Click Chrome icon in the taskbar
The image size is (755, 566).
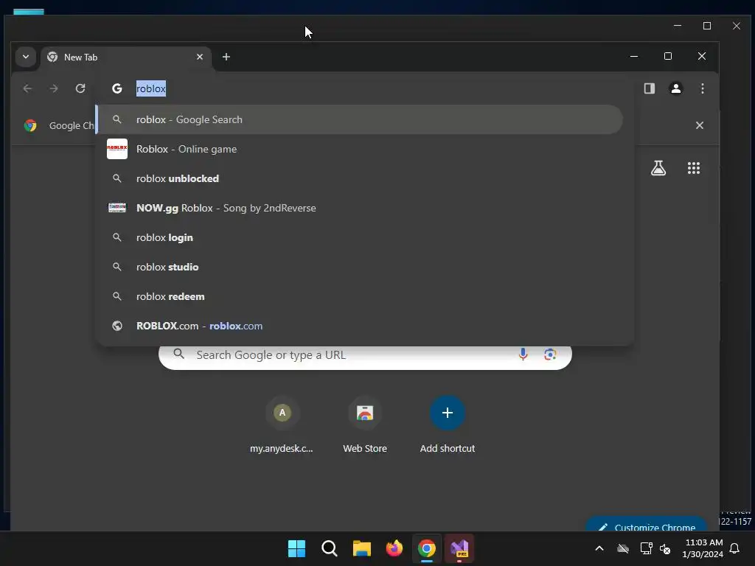427,548
